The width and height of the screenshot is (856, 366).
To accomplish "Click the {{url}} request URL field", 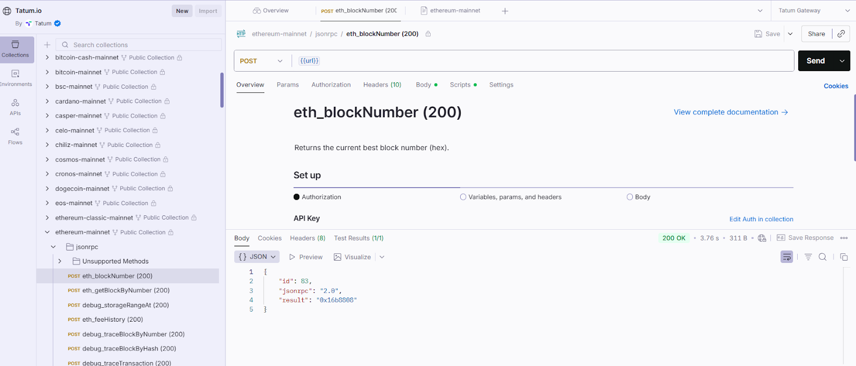I will coord(543,61).
